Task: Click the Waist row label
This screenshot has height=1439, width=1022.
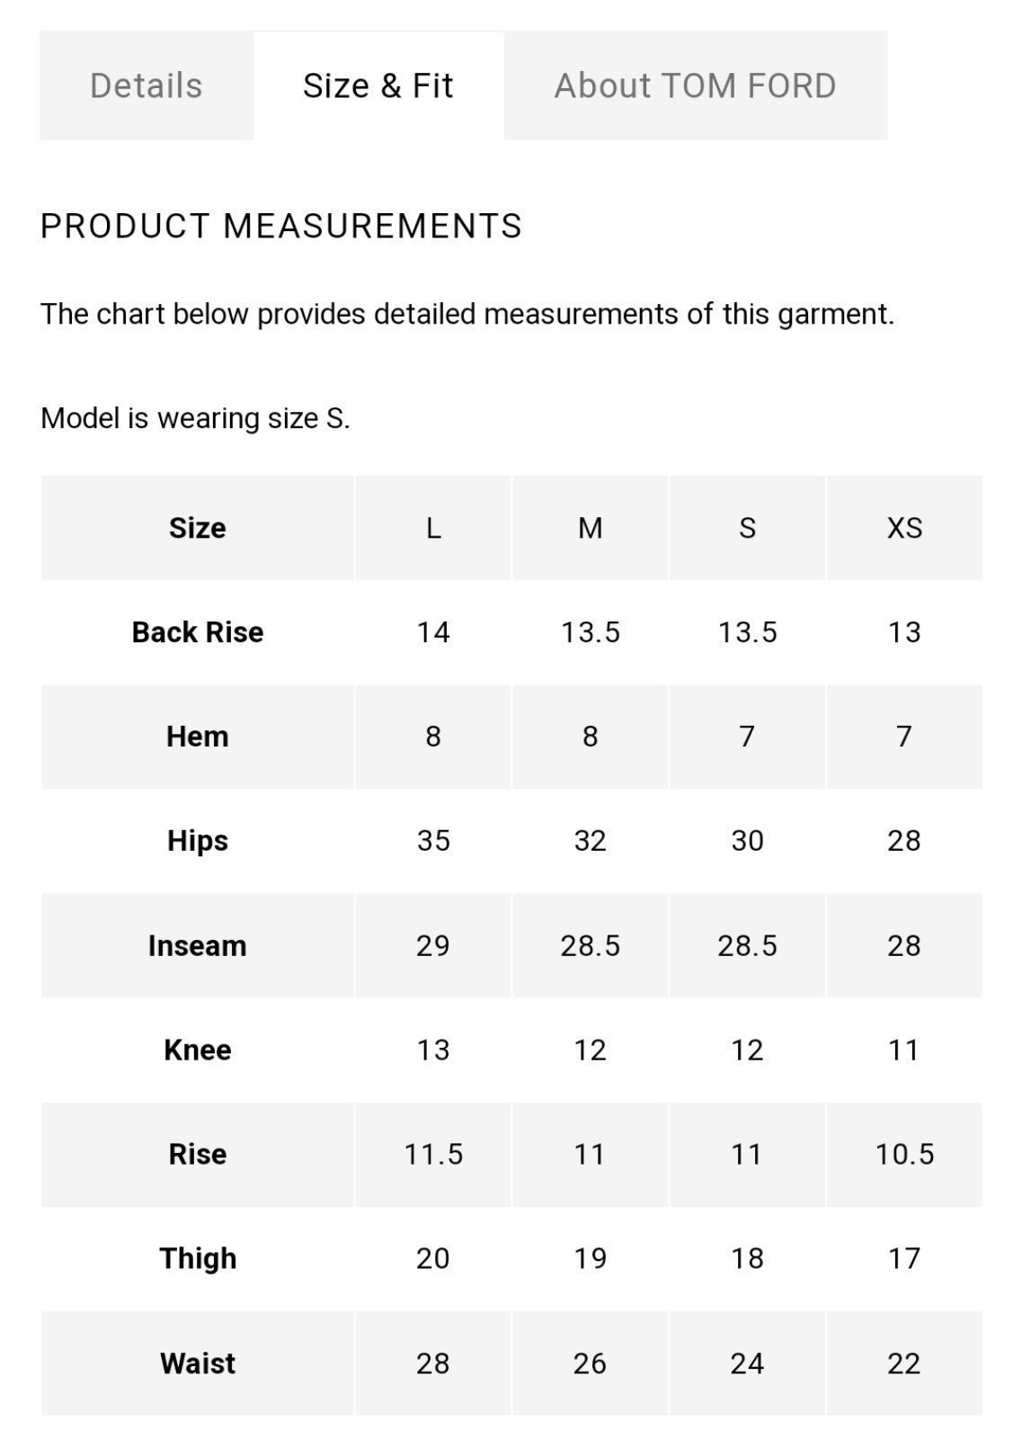Action: click(x=198, y=1363)
